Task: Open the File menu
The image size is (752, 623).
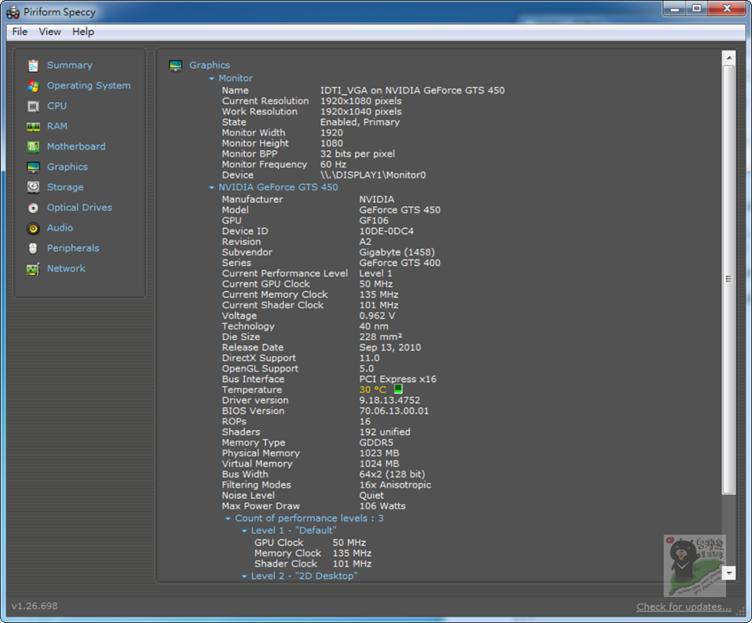Action: pos(19,32)
